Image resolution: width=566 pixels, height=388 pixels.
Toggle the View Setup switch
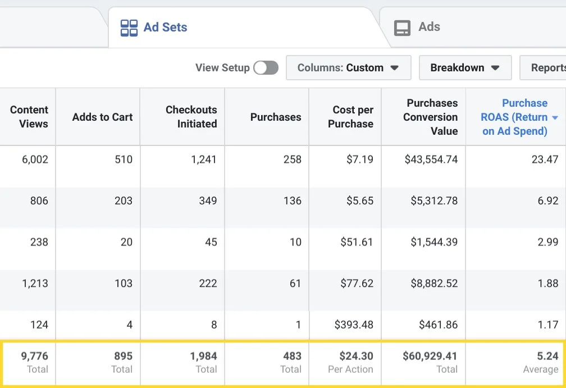point(266,68)
